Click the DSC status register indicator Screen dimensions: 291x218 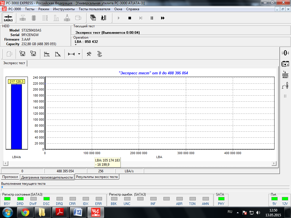46,199
